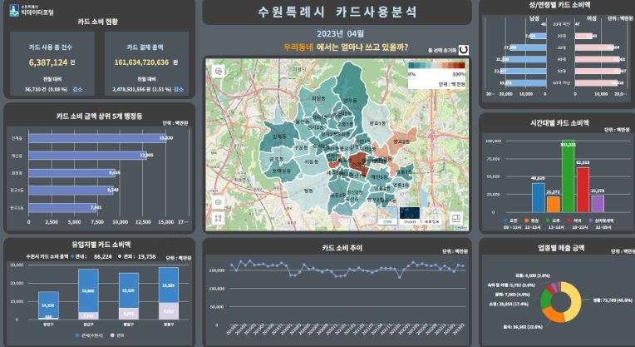Select the dark basemap thumbnail

click(409, 216)
